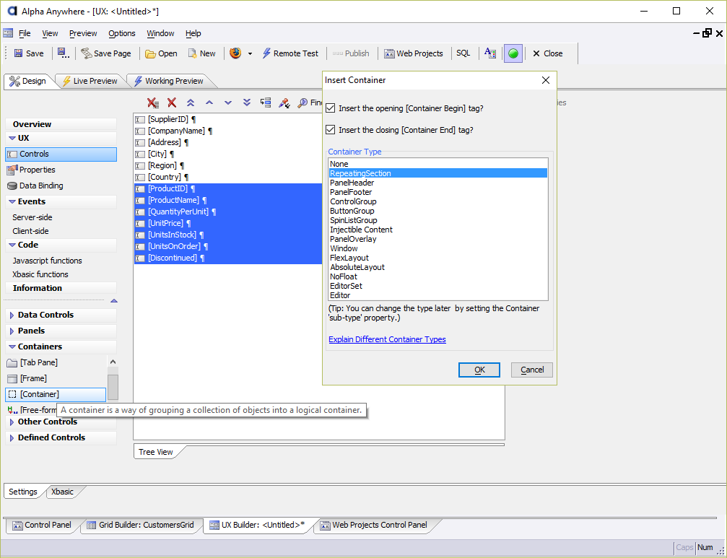Click Cancel in Insert Container dialog
The height and width of the screenshot is (558, 727).
click(x=532, y=370)
